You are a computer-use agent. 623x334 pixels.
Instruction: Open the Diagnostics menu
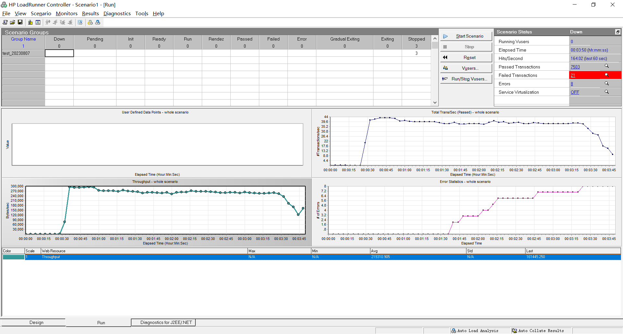[x=117, y=14]
